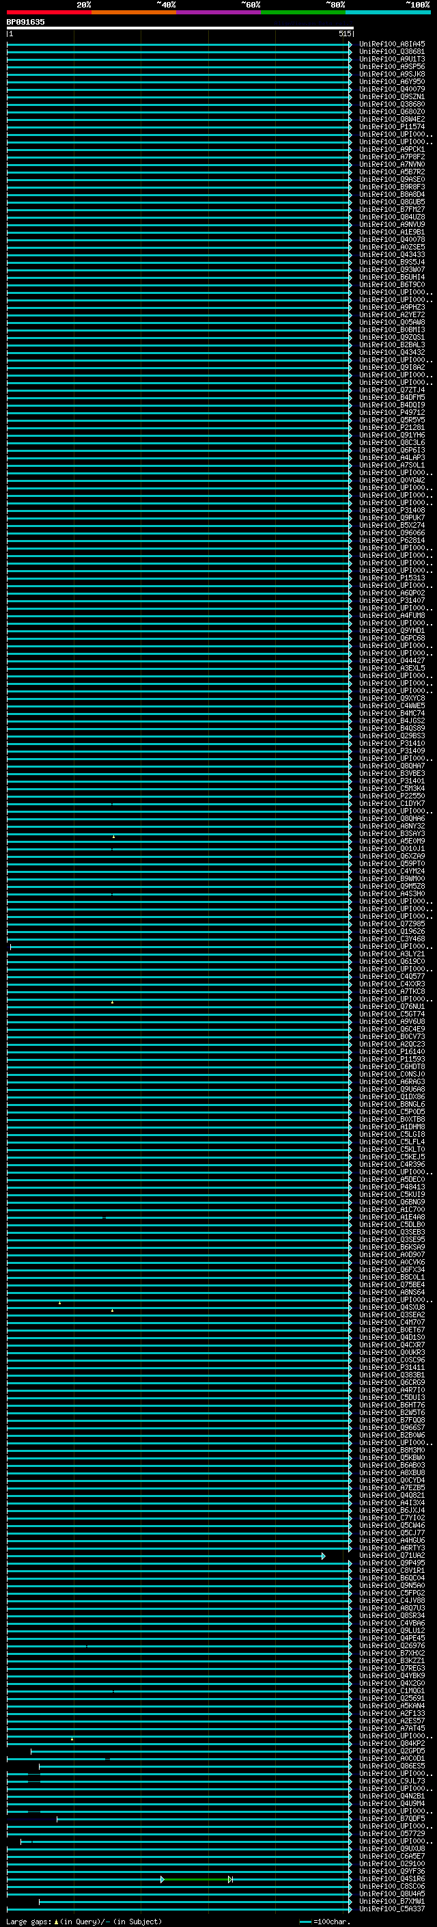This screenshot has height=1927, width=437.
Task: Open hit UniRef100_A9U1T3
Action: point(391,59)
